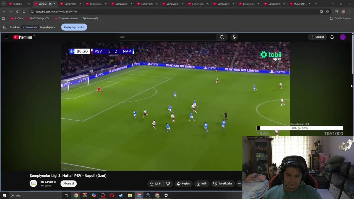The width and height of the screenshot is (354, 199).
Task: Open Netflix Türkiye bookmark
Action: [x=38, y=19]
